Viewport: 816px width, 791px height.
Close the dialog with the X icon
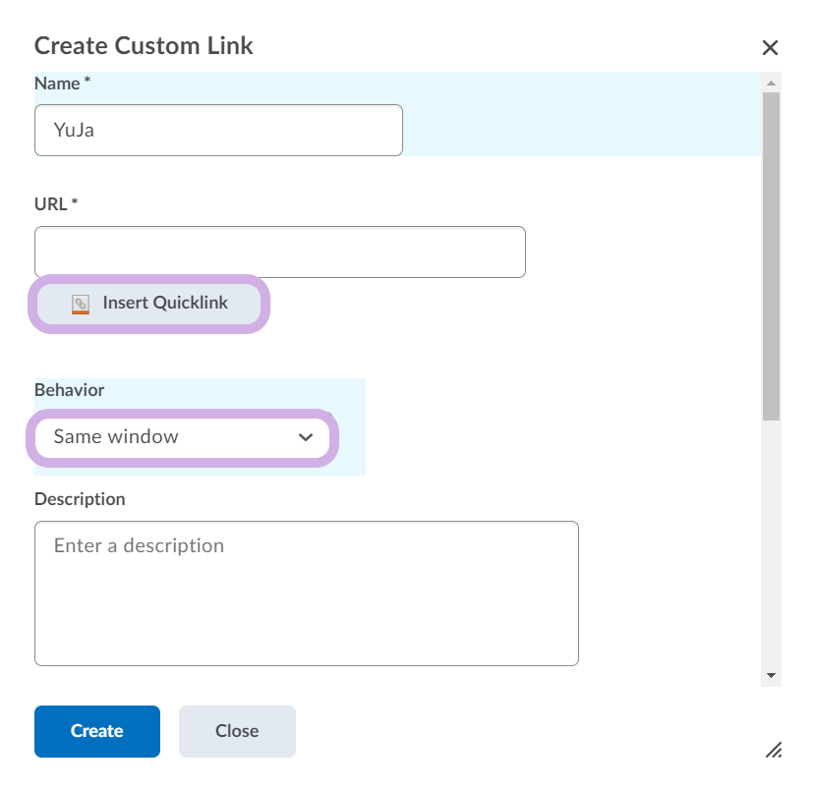(770, 48)
